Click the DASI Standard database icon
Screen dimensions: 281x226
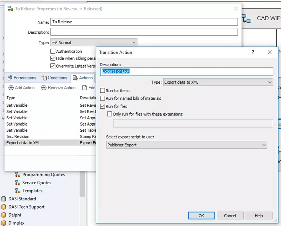tap(4, 199)
